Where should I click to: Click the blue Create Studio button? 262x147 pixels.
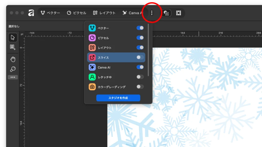click(118, 98)
